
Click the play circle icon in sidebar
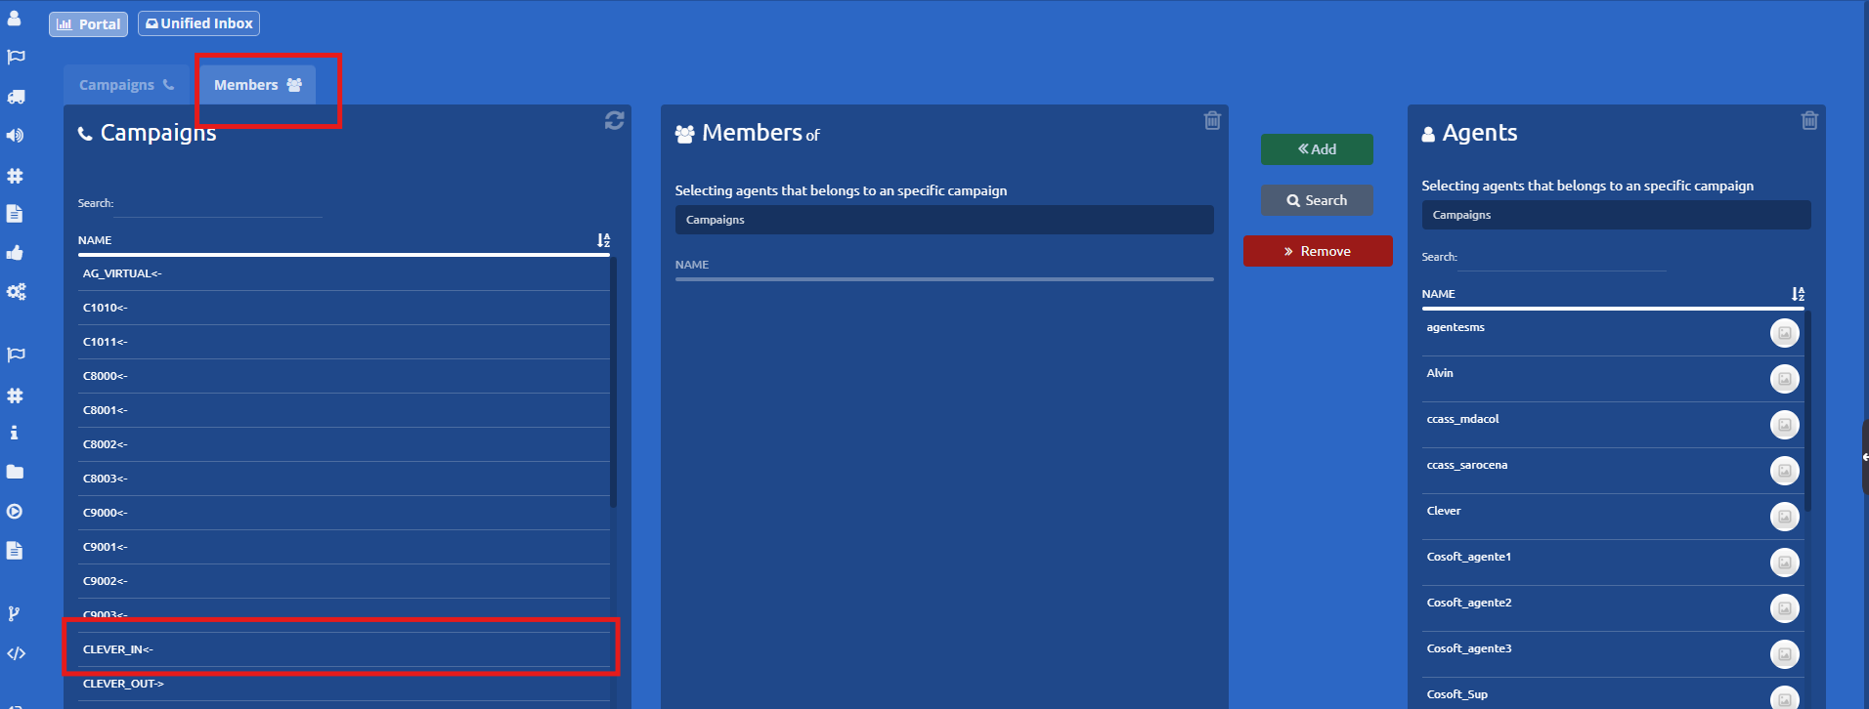pos(15,512)
